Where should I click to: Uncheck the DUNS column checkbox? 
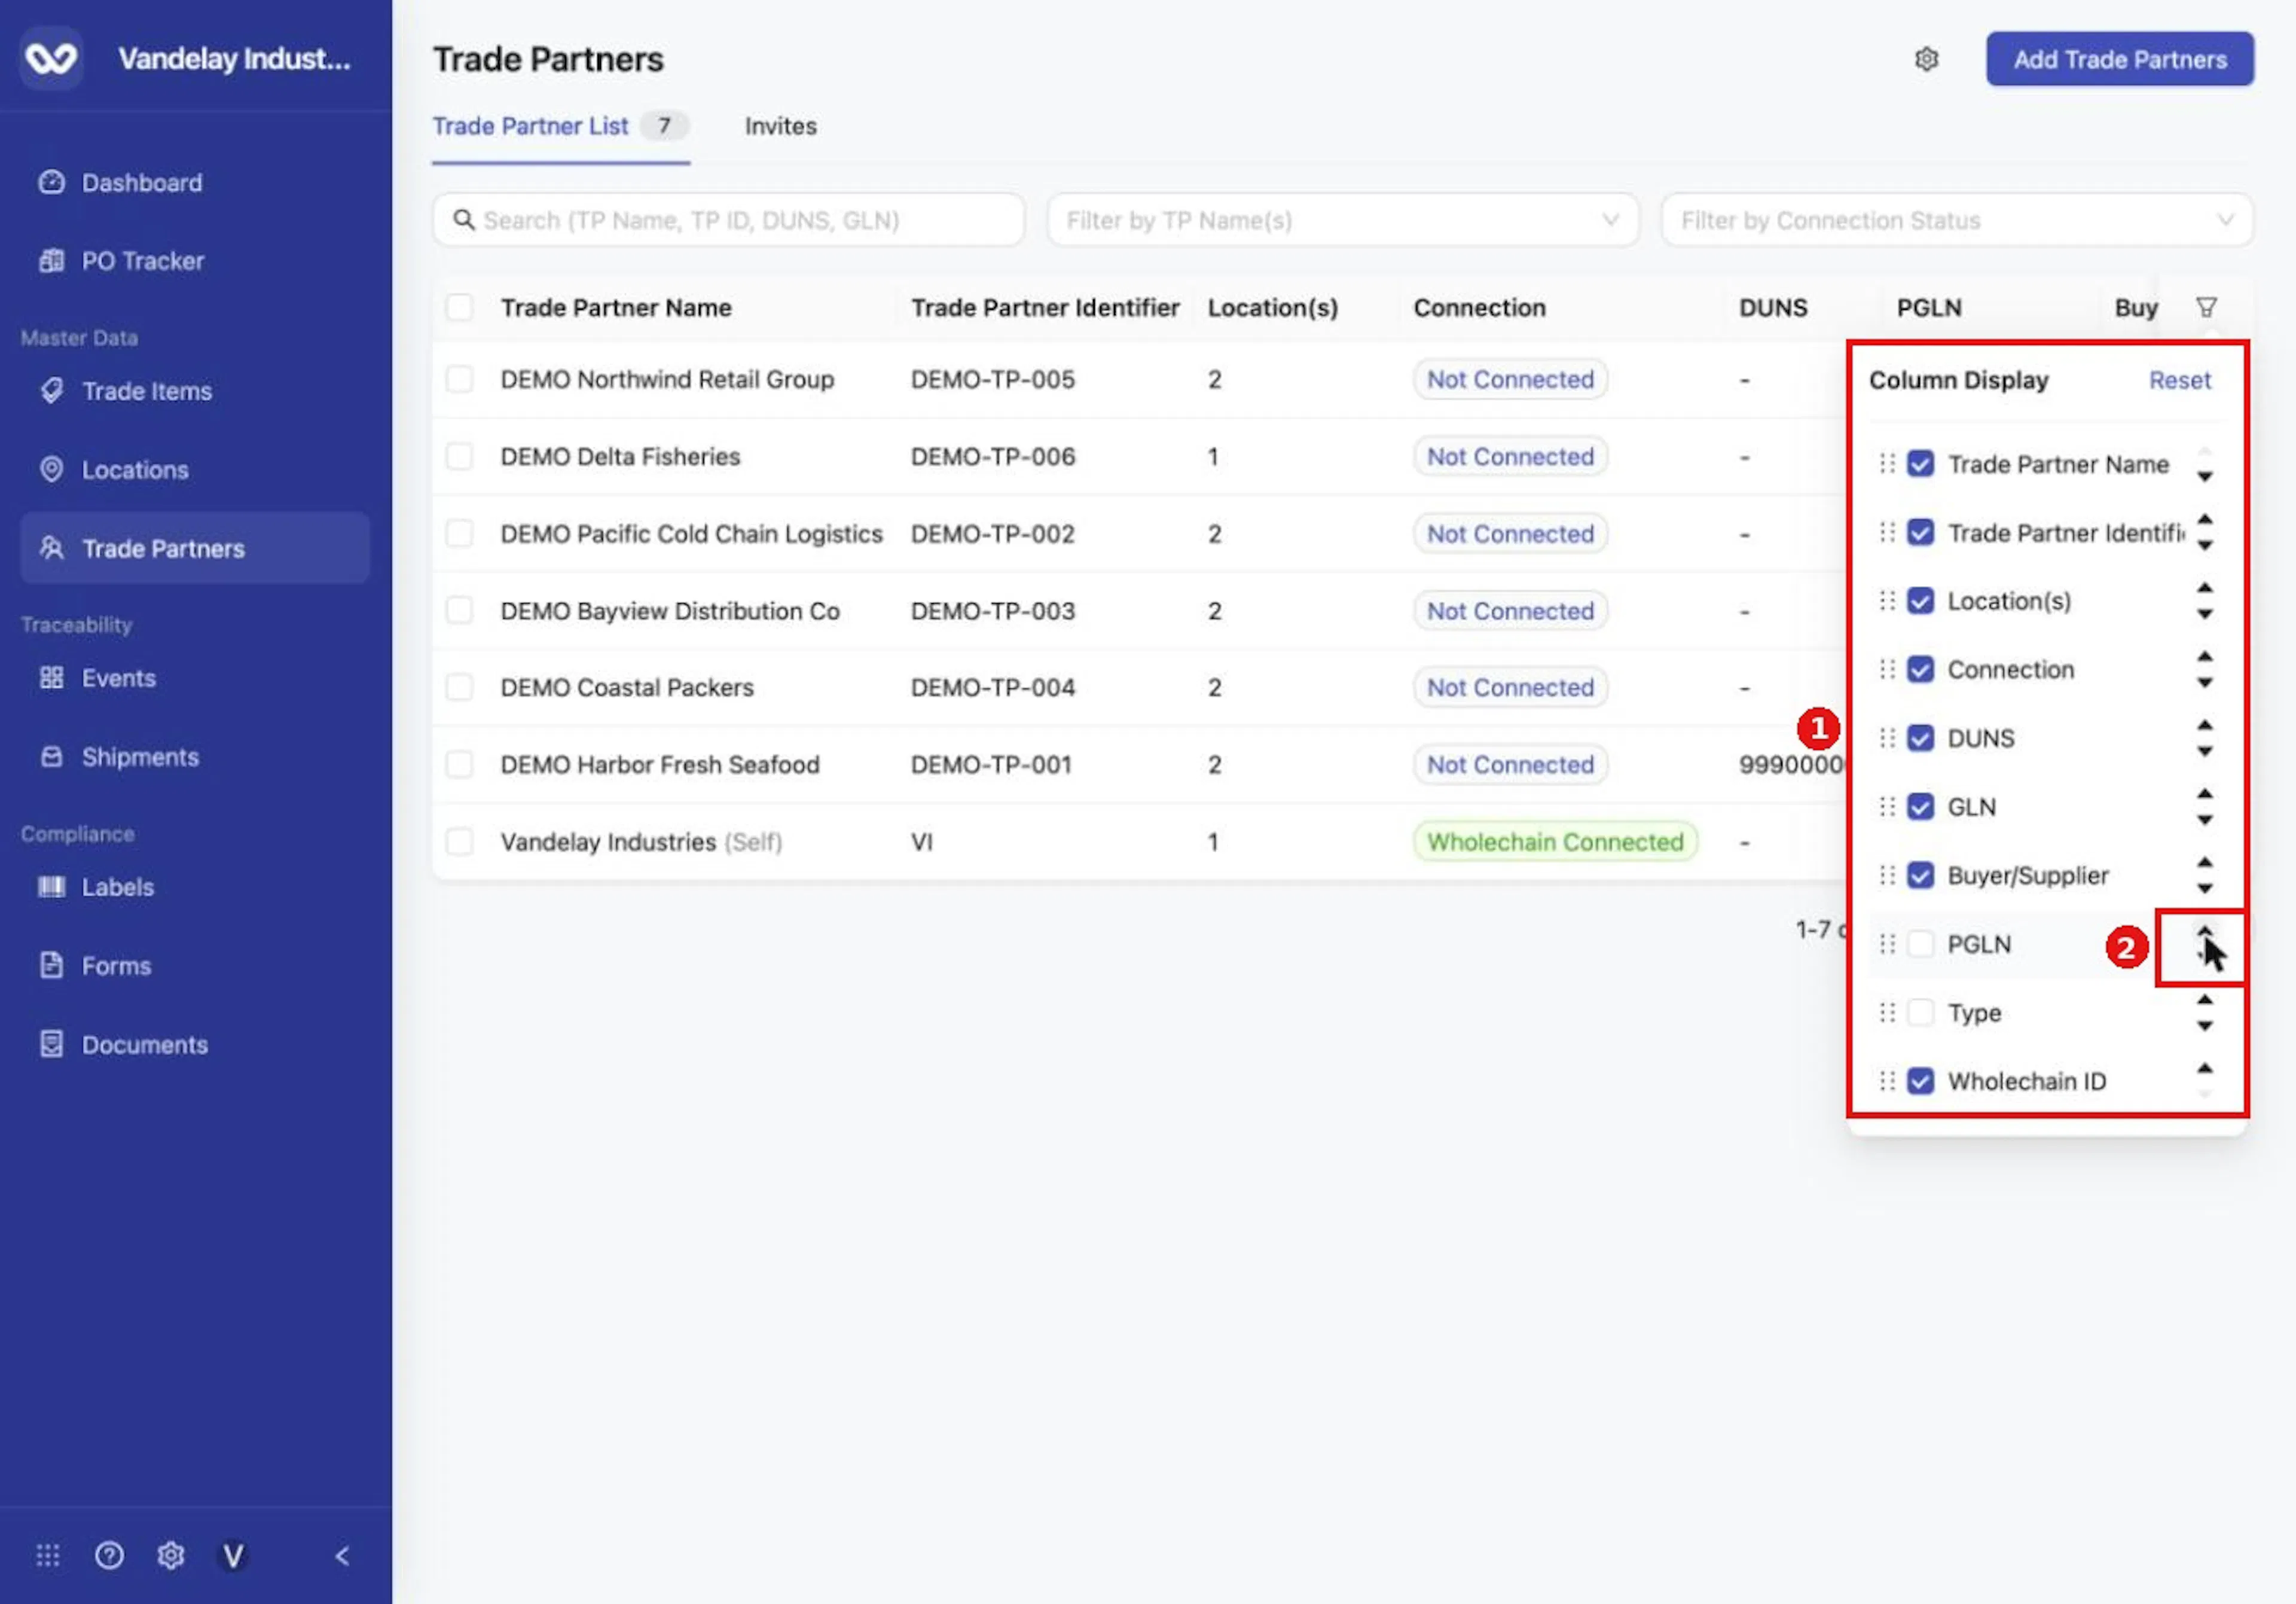[x=1920, y=738]
